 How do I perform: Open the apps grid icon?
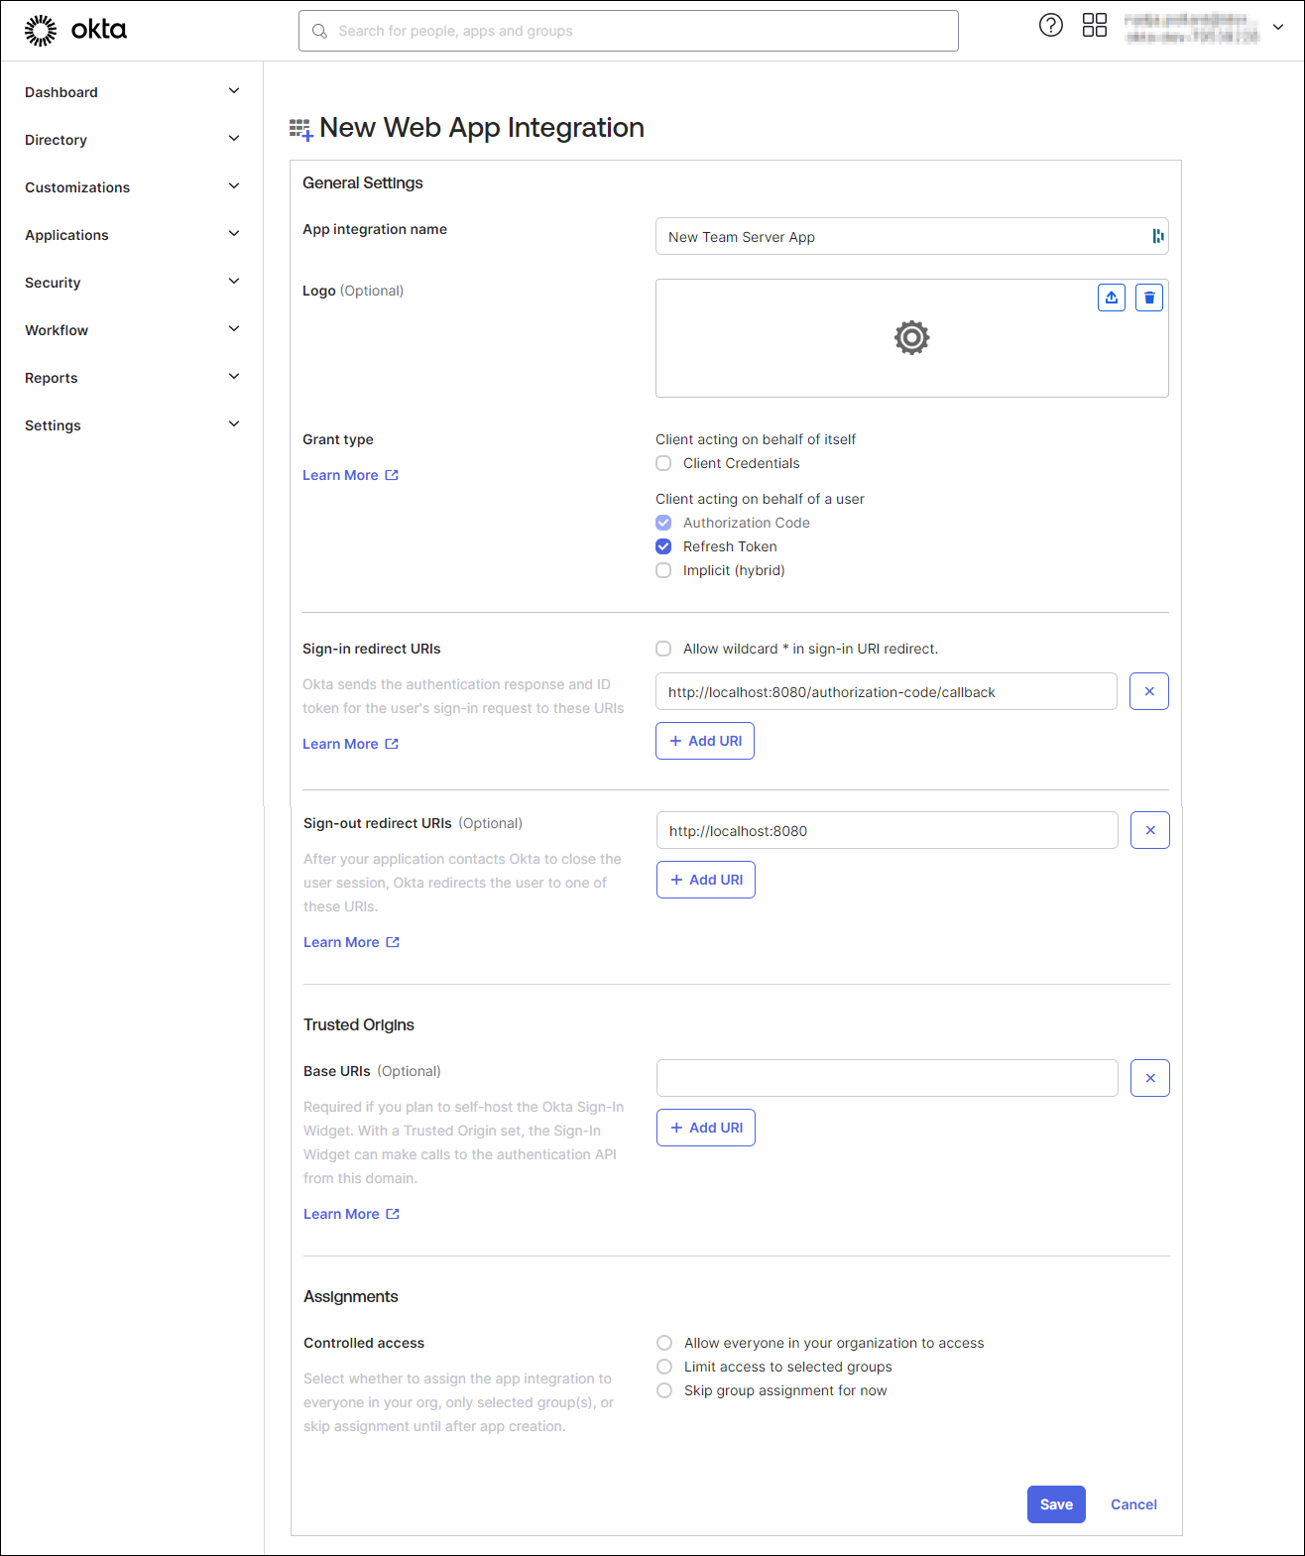pyautogui.click(x=1095, y=26)
